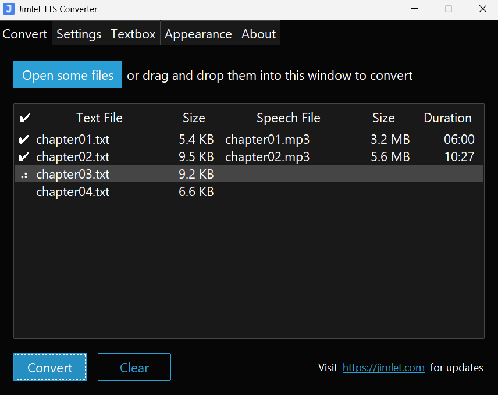Image resolution: width=498 pixels, height=395 pixels.
Task: Open the About tab
Action: click(258, 34)
